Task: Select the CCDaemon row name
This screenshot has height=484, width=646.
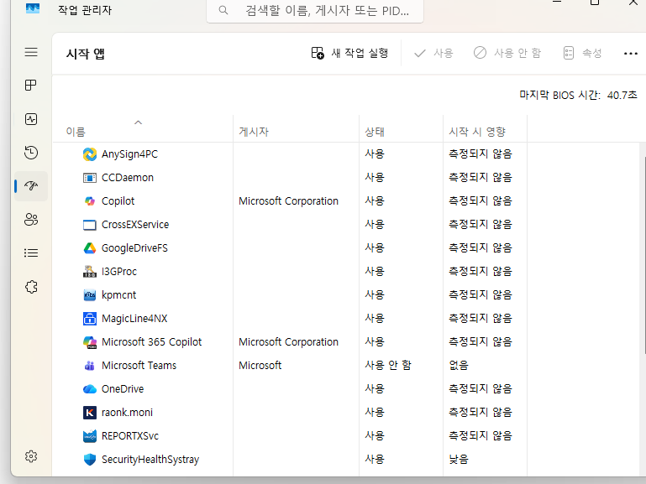Action: click(128, 178)
